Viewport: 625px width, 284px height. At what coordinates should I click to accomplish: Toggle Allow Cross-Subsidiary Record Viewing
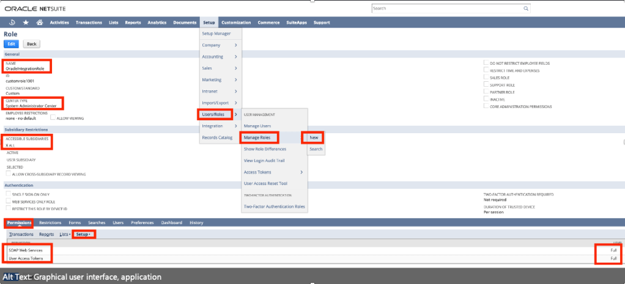point(8,173)
